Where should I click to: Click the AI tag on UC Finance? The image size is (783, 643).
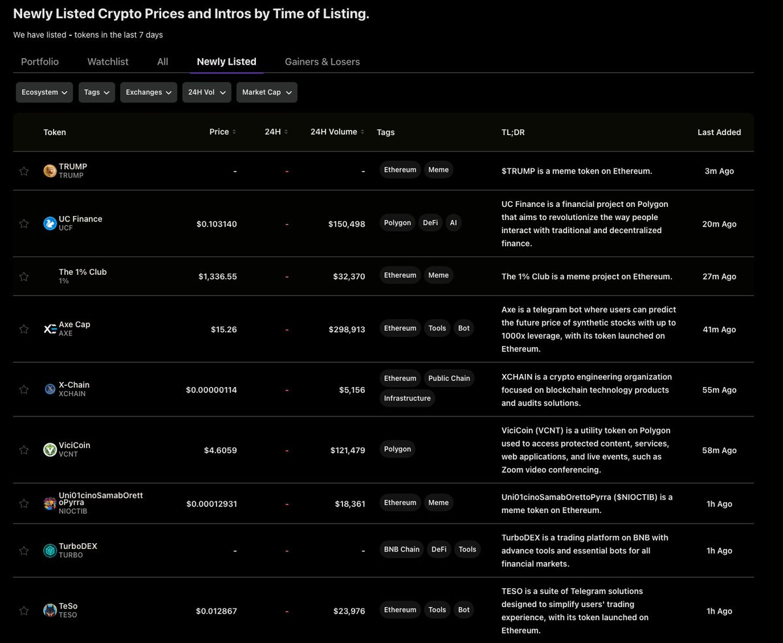tap(453, 223)
